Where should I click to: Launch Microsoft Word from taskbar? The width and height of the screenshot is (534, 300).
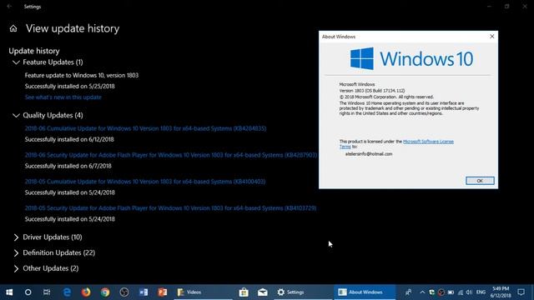144,292
